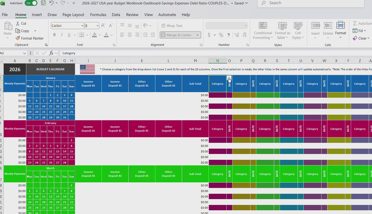372x214 pixels.
Task: Increase font size with the larger A icon
Action: point(104,26)
